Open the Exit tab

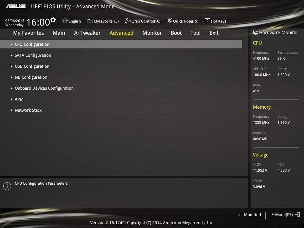(x=214, y=33)
